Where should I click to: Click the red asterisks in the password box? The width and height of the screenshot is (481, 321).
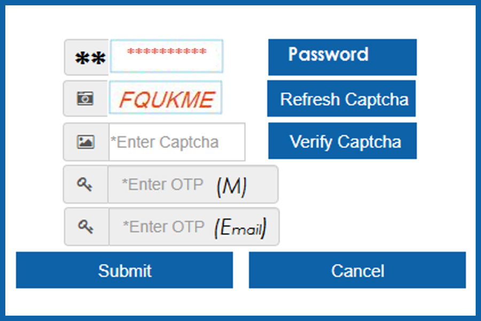click(166, 52)
